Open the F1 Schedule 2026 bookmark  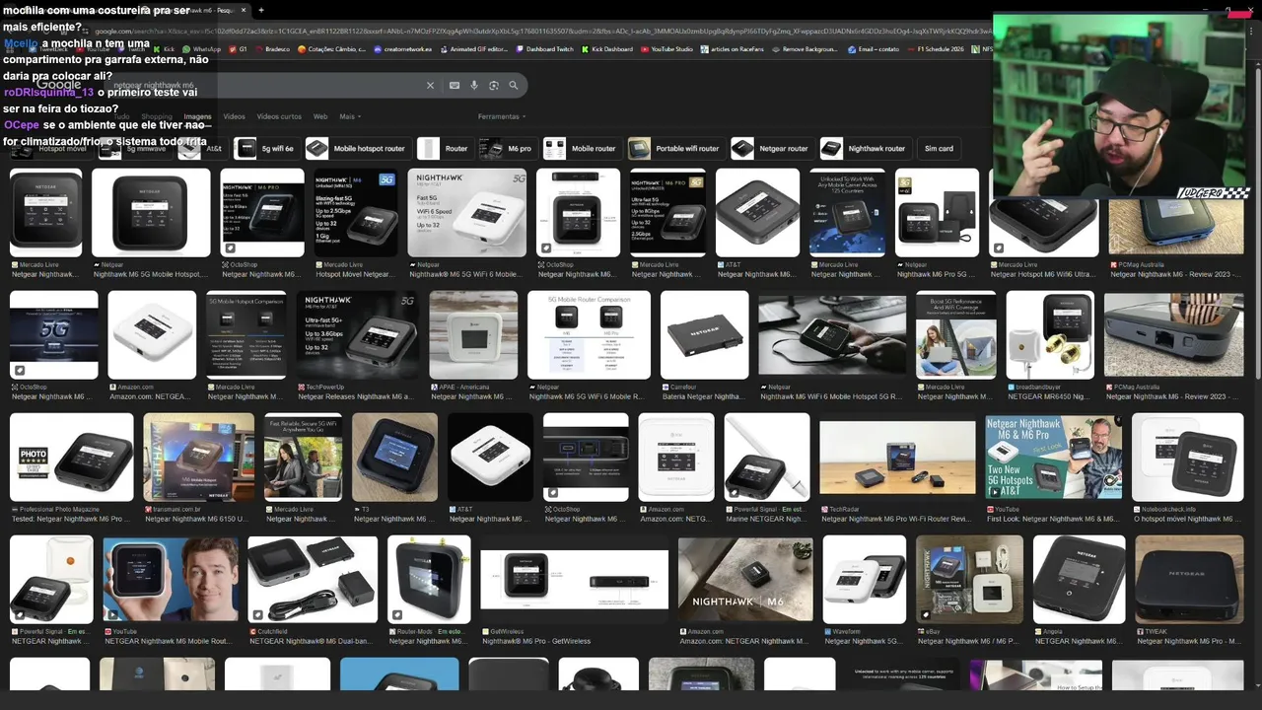(x=935, y=48)
